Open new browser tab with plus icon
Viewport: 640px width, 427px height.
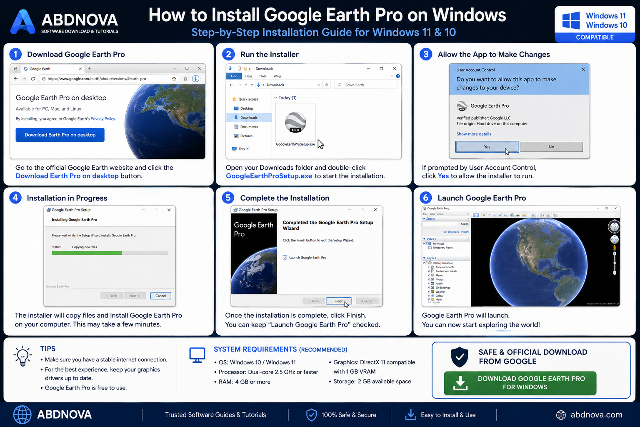click(x=90, y=69)
